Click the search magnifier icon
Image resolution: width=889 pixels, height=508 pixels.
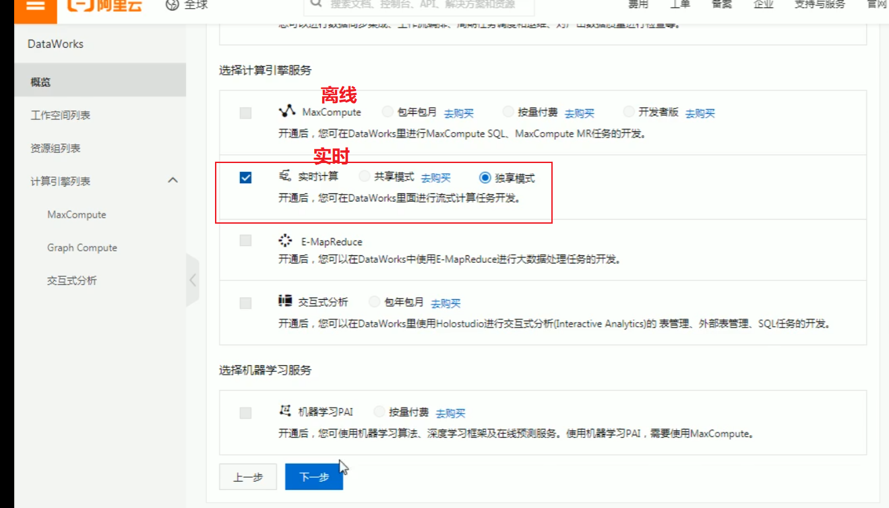coord(316,4)
